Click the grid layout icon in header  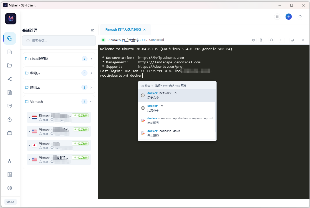277,17
